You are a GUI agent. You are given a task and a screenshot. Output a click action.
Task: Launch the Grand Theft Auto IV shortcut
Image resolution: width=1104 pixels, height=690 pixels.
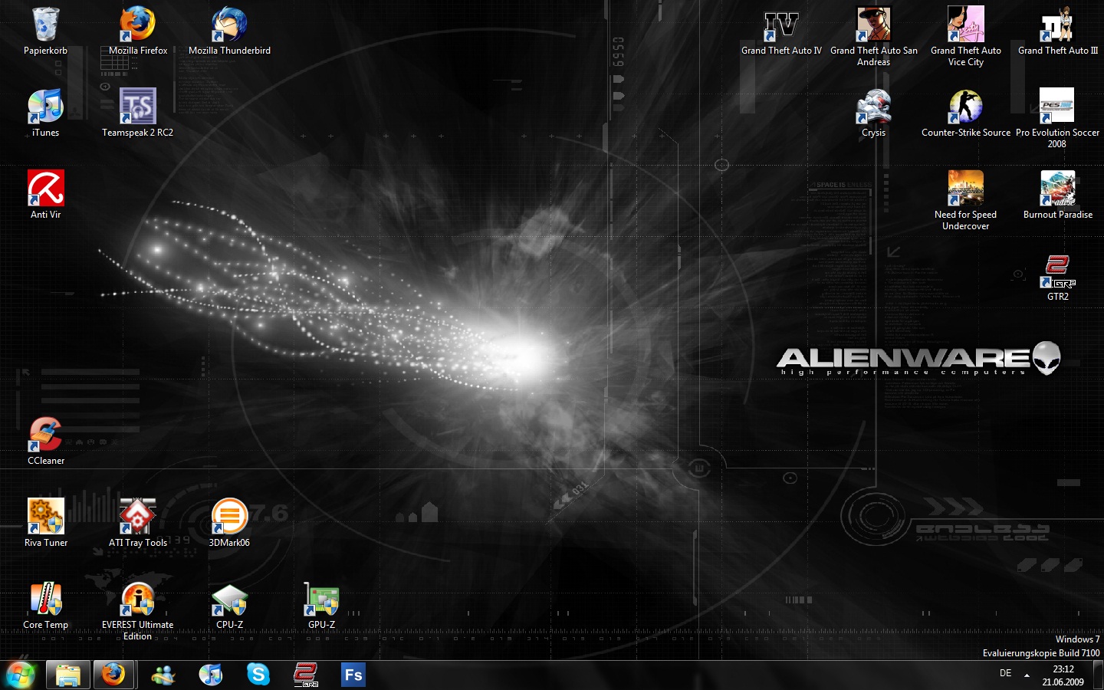click(x=781, y=25)
